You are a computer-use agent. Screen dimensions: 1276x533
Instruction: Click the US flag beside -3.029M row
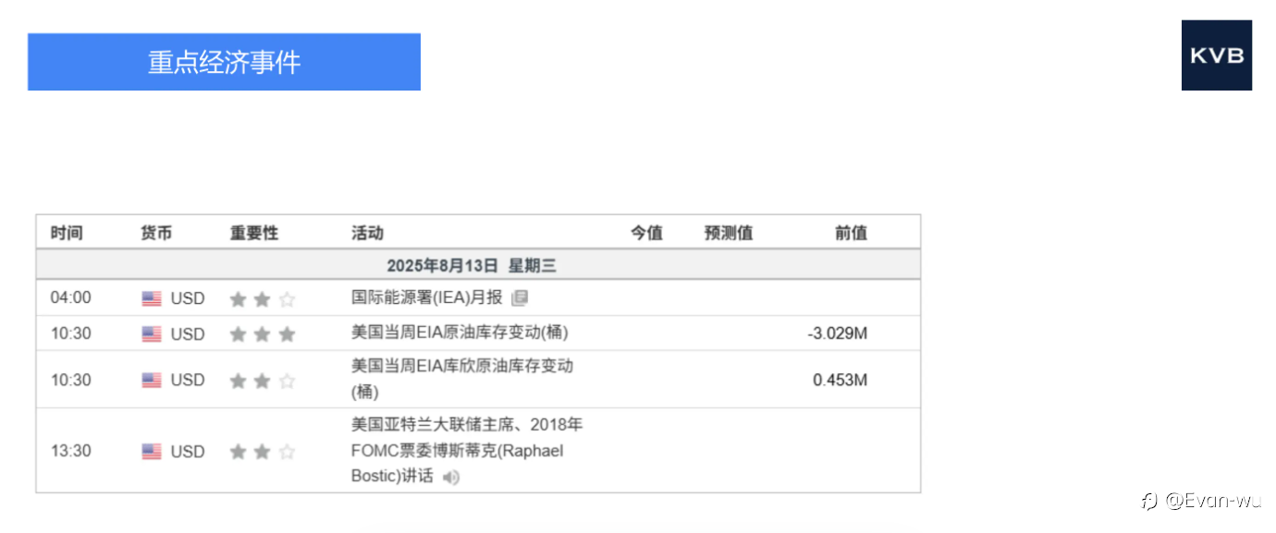pyautogui.click(x=152, y=334)
